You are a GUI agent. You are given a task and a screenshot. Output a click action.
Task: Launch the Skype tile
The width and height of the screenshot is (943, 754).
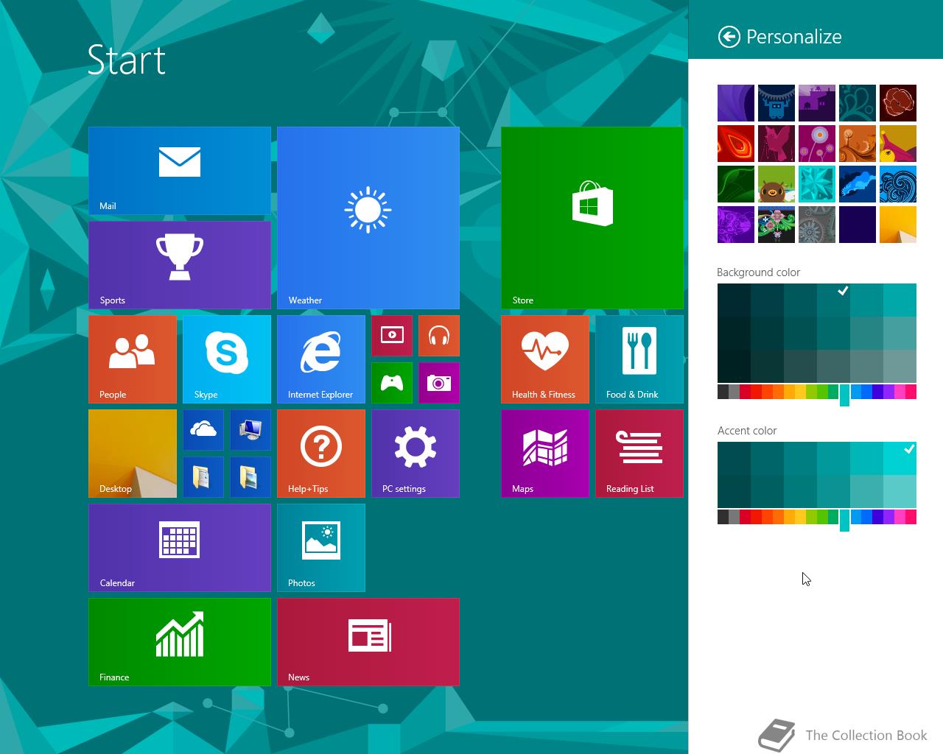227,359
